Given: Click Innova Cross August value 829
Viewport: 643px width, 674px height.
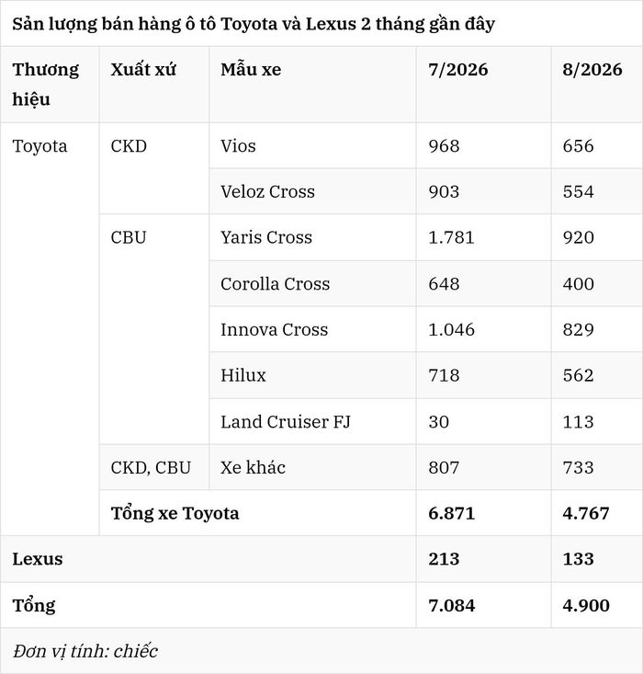Looking at the screenshot, I should 578,330.
